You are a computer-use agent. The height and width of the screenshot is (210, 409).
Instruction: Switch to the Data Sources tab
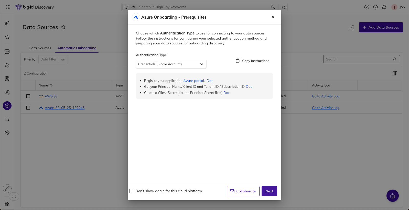point(40,48)
